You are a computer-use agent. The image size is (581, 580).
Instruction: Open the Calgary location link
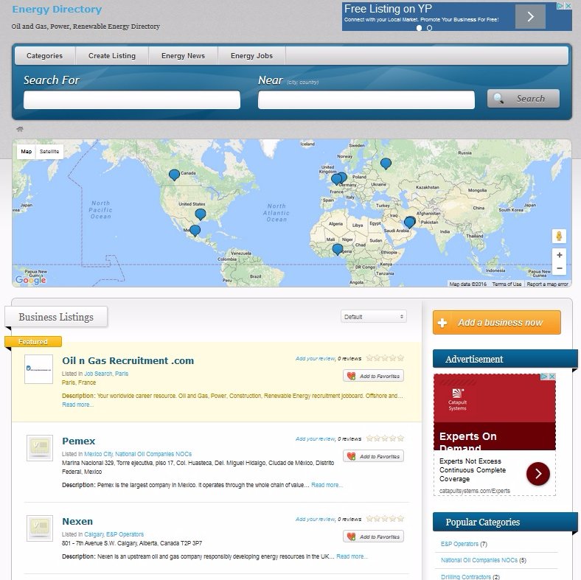tap(94, 534)
